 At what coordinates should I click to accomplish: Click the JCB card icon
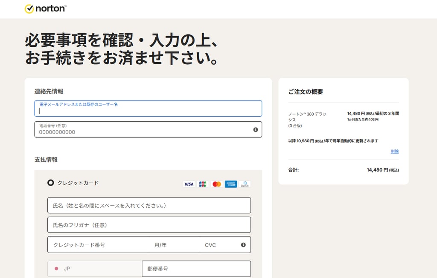[203, 184]
